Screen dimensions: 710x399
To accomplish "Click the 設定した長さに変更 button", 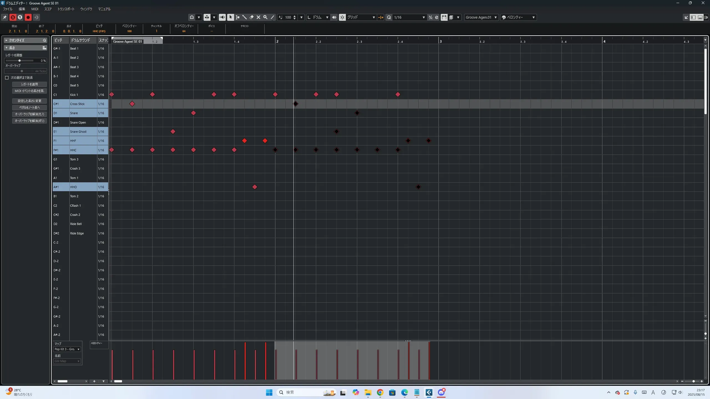I will 29,101.
